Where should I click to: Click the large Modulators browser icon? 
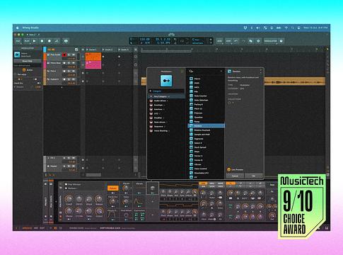point(166,81)
